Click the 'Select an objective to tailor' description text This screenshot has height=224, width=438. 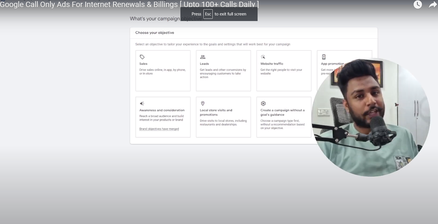213,44
